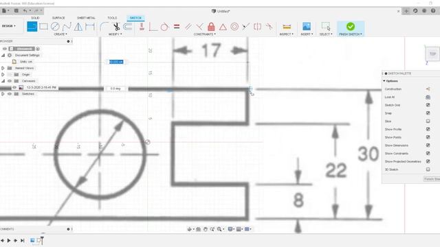Select the Fillet tool
440x247 pixels.
pyautogui.click(x=104, y=27)
